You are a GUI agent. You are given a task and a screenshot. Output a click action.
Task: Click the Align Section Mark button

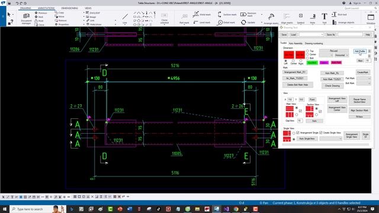(359, 111)
